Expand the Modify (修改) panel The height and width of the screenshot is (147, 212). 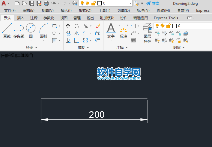(83, 47)
